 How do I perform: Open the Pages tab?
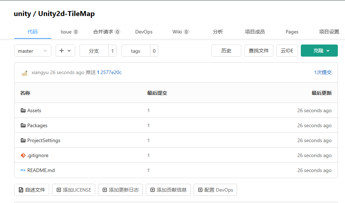point(292,32)
